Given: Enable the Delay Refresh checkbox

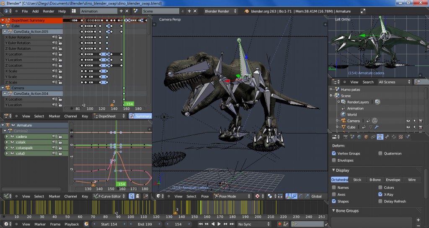Looking at the screenshot, I should [x=380, y=201].
